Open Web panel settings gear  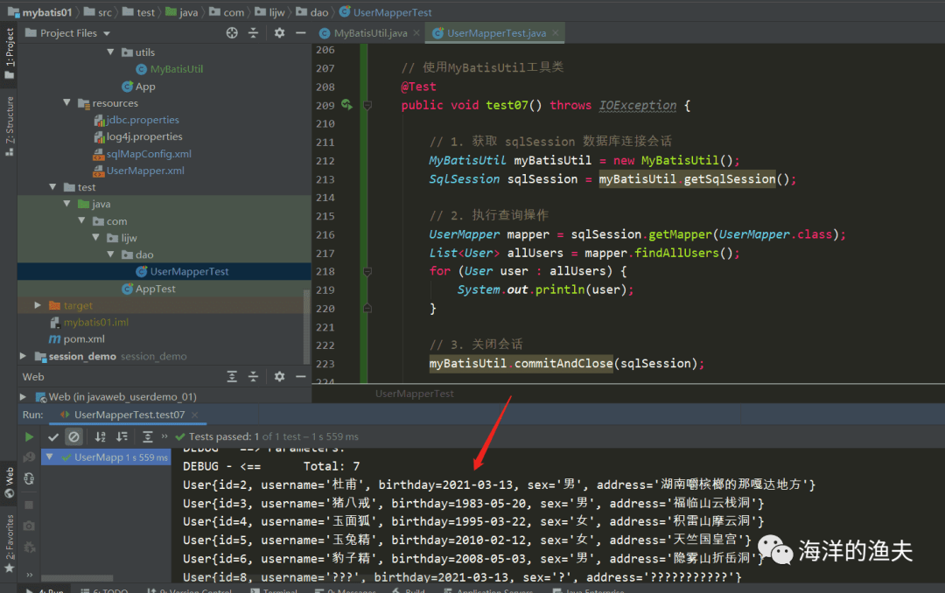pos(279,377)
